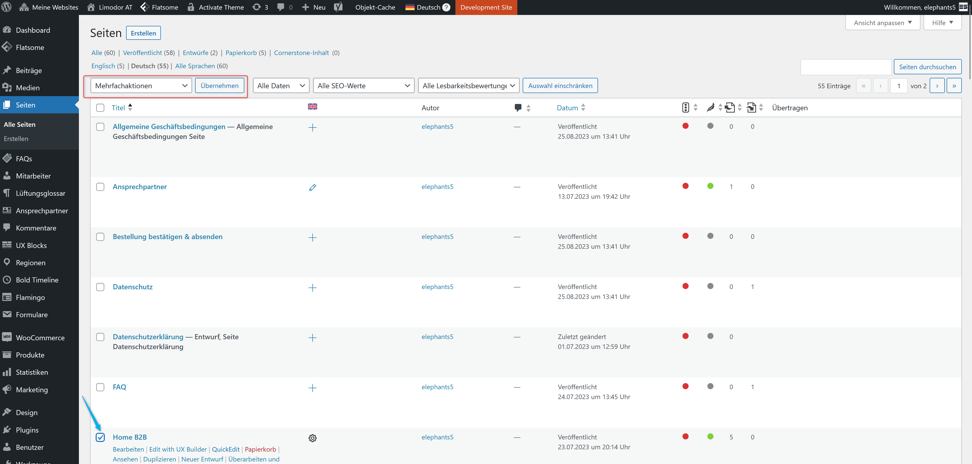The height and width of the screenshot is (464, 972).
Task: Open the Alle Lesbarkeitsbewertungen dropdown
Action: coord(469,85)
